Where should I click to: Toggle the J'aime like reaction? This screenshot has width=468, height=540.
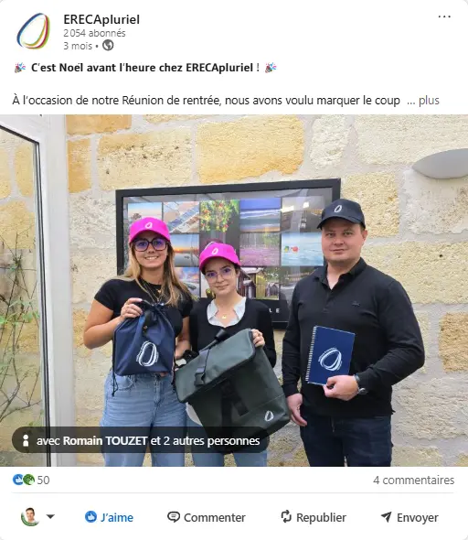[109, 517]
